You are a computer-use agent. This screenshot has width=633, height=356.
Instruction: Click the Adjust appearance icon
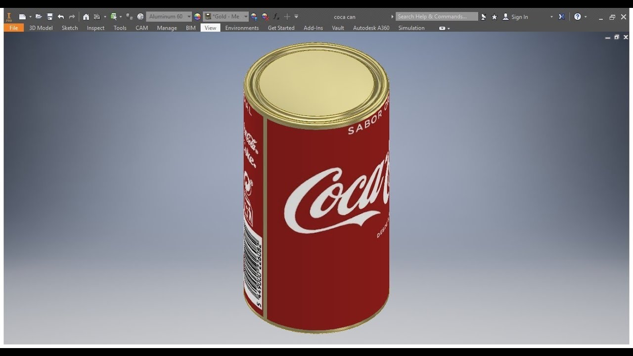point(254,17)
